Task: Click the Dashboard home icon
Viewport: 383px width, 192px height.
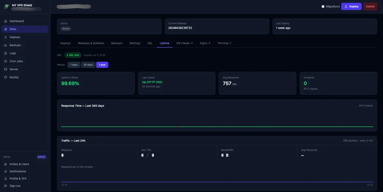Action: (6, 21)
